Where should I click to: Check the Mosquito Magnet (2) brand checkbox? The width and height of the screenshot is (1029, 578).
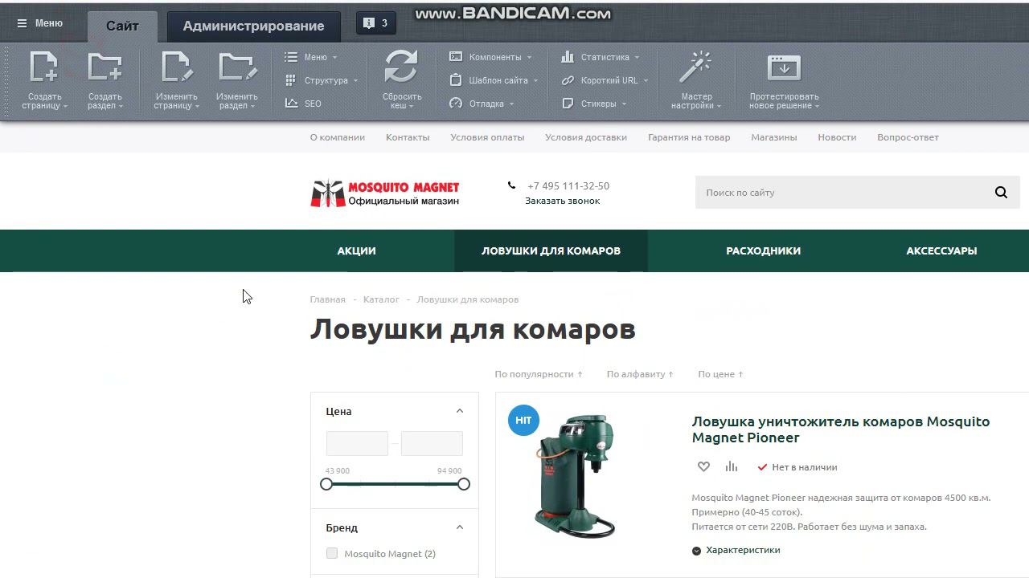332,553
